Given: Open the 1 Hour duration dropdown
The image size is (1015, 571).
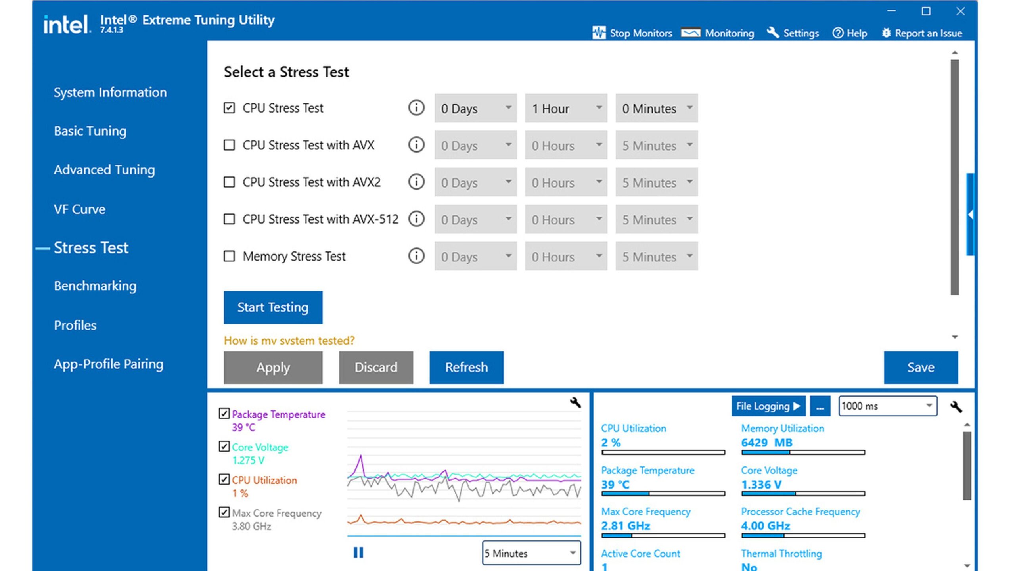Looking at the screenshot, I should [566, 108].
